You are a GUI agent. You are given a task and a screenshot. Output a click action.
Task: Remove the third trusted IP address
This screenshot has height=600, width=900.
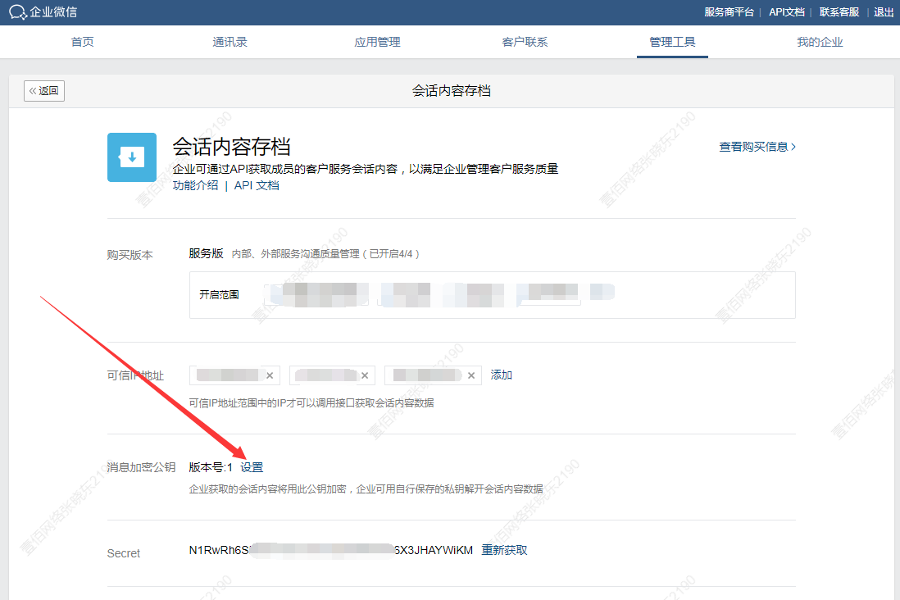[470, 375]
